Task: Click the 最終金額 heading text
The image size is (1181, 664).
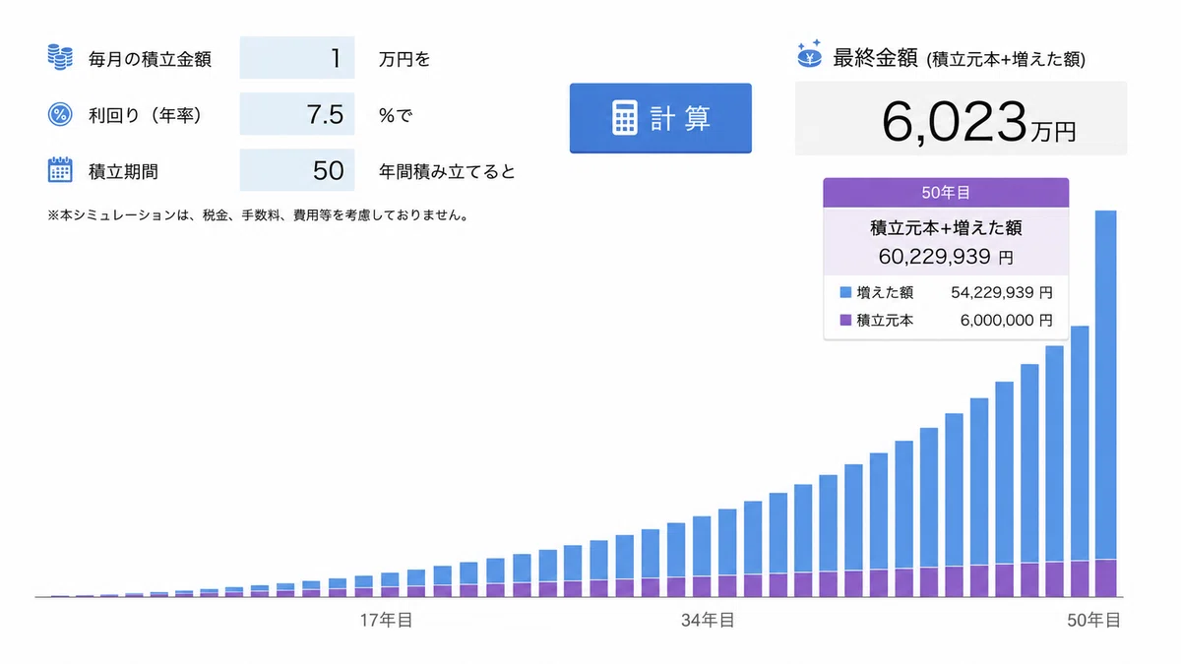Action: point(876,57)
